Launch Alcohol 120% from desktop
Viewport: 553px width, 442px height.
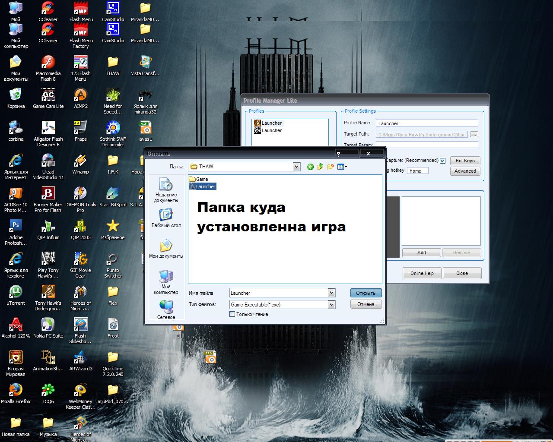16,328
